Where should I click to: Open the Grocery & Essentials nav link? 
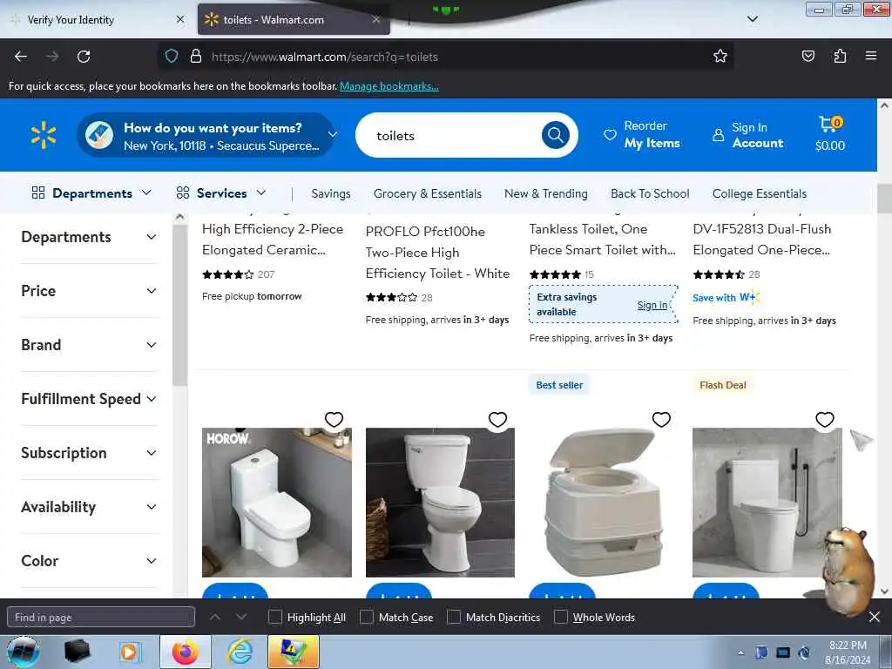427,193
